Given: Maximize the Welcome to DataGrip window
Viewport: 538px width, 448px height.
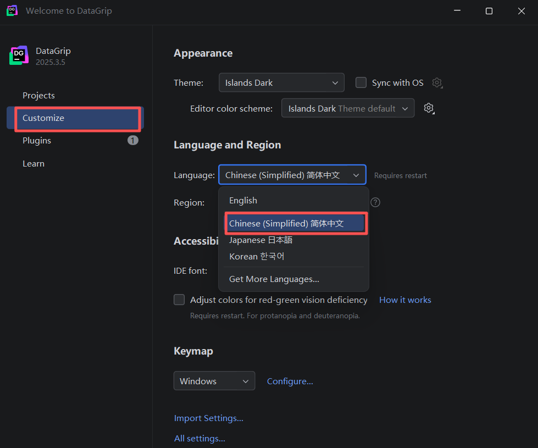Looking at the screenshot, I should (x=489, y=11).
